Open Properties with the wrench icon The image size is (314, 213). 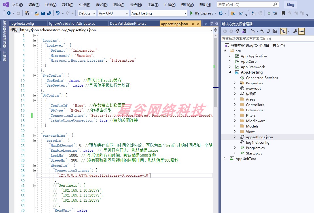click(x=295, y=31)
